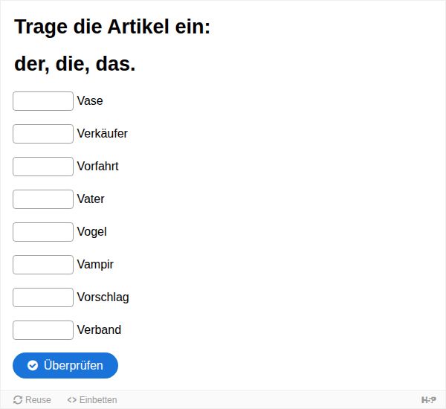Click the checkmark icon on Überprüfen
446x409 pixels.
(33, 365)
